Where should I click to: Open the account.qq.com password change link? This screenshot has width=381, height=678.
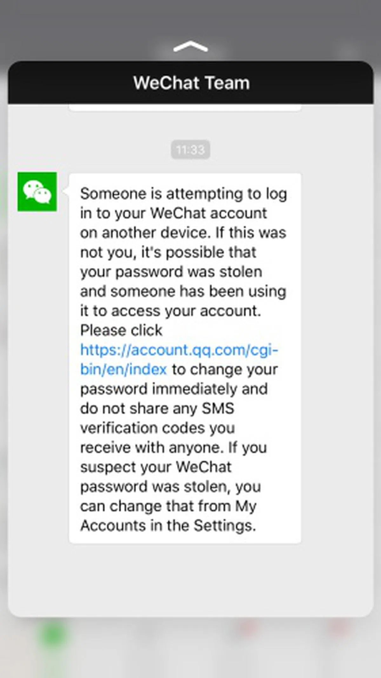pos(179,350)
